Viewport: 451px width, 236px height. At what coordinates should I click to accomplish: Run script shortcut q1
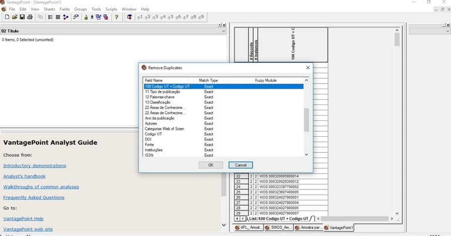[x=140, y=17]
